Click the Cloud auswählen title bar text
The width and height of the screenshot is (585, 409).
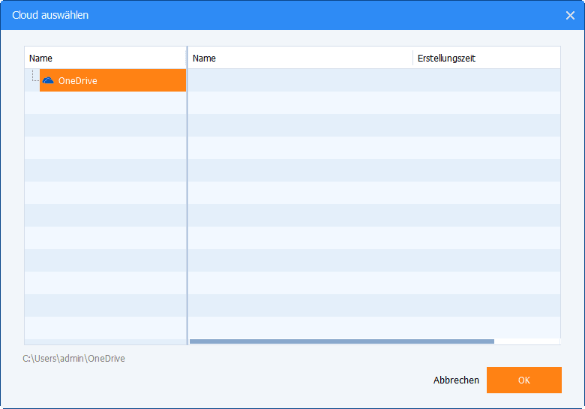coord(49,15)
